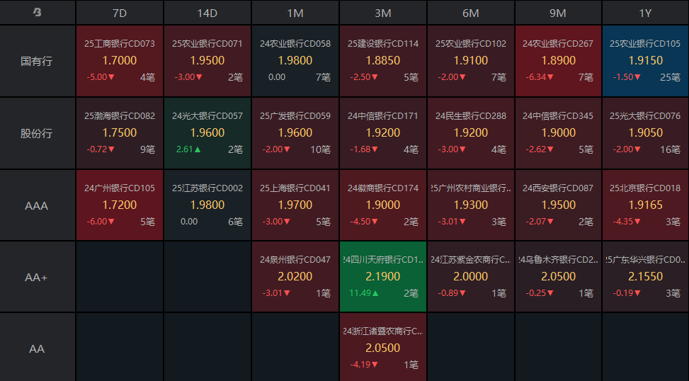
Task: Open the 24浙江诸暨农商行 quote cell
Action: [383, 348]
